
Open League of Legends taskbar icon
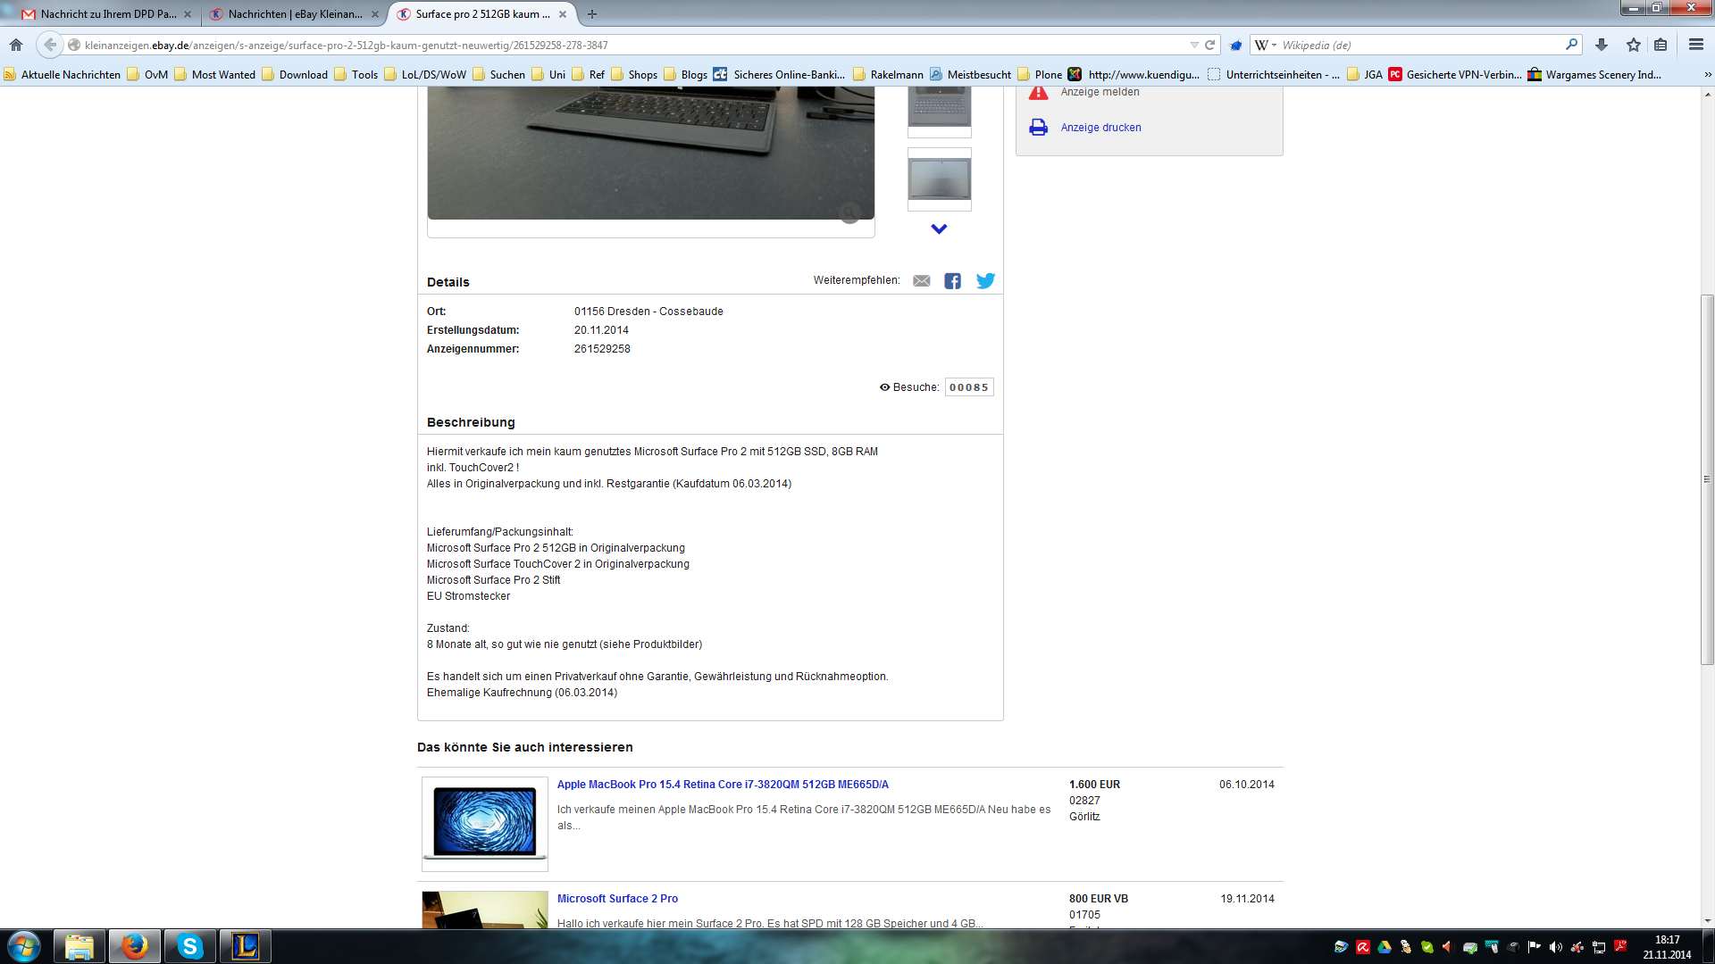coord(246,946)
